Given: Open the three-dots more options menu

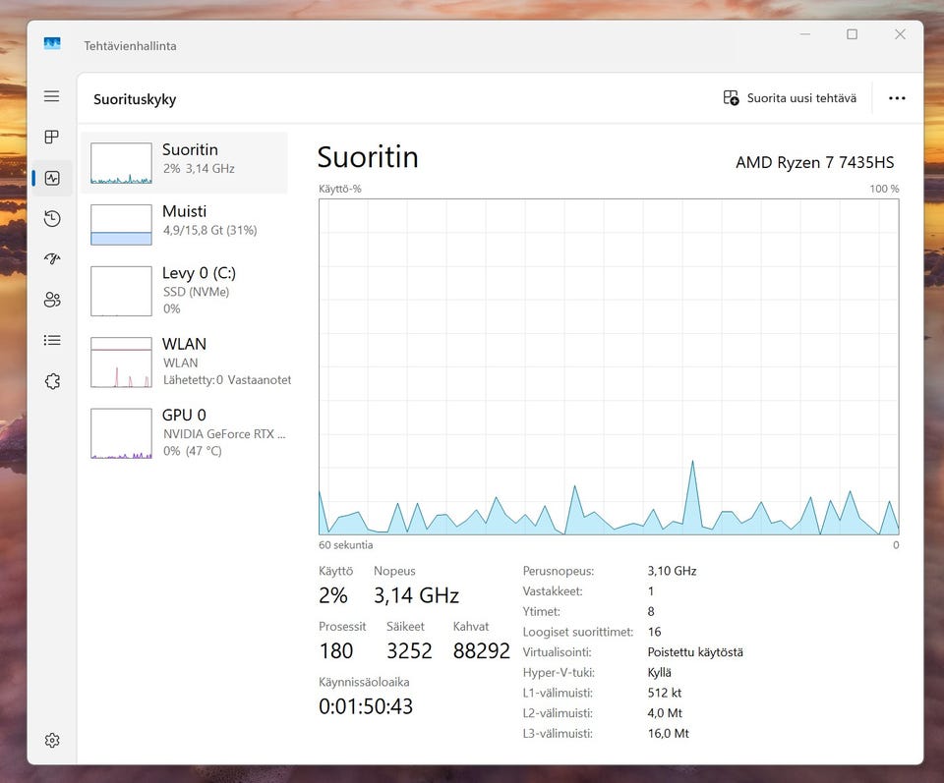Looking at the screenshot, I should click(897, 98).
